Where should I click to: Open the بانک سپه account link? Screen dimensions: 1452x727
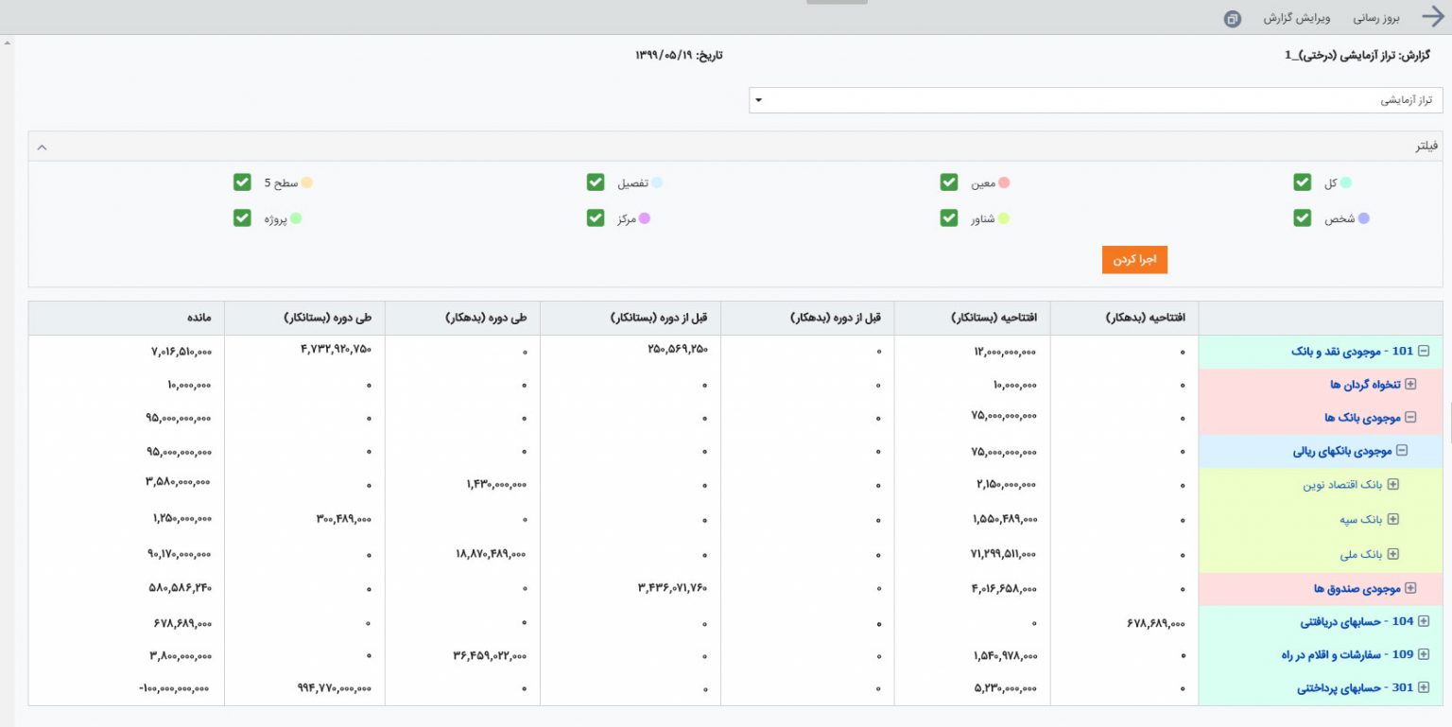(1360, 519)
